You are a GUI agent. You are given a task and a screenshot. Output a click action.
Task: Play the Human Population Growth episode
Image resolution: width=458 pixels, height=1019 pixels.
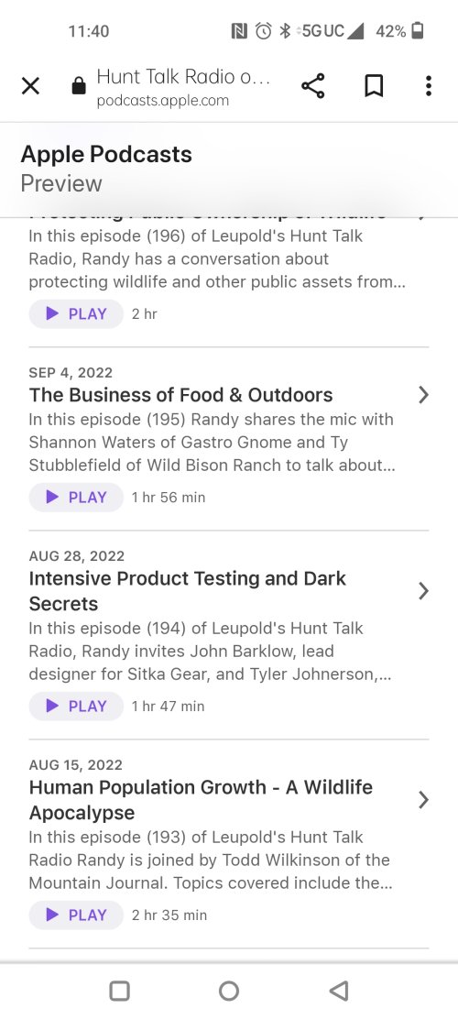coord(76,915)
